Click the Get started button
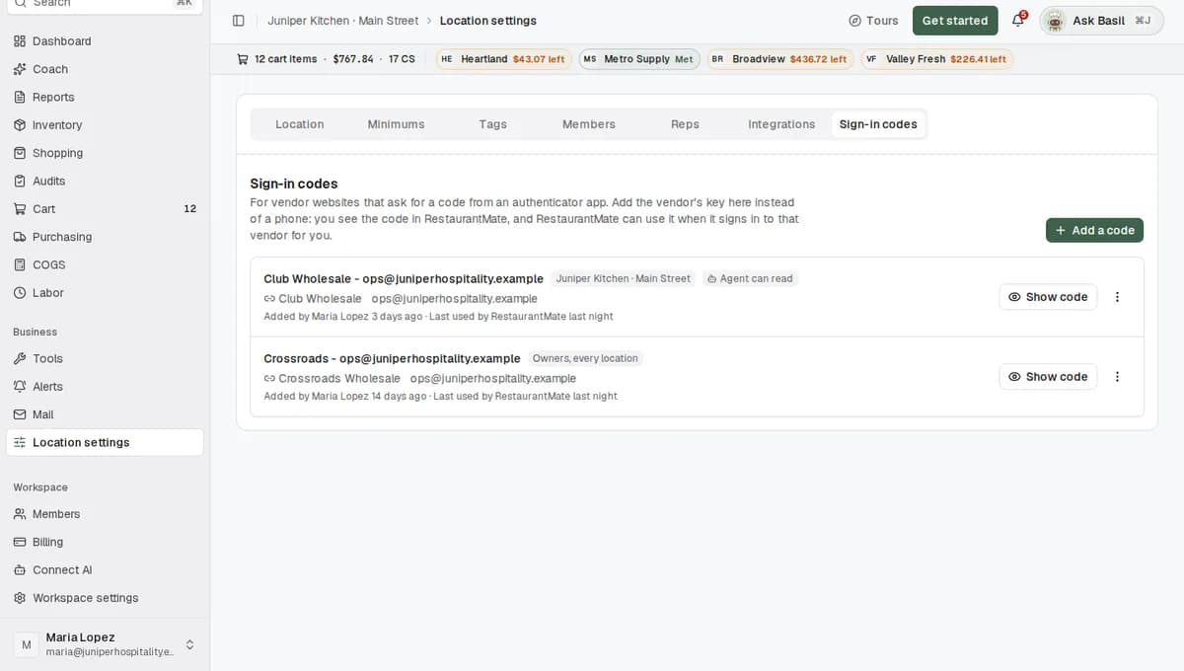Screen dimensions: 1184x671 [955, 21]
